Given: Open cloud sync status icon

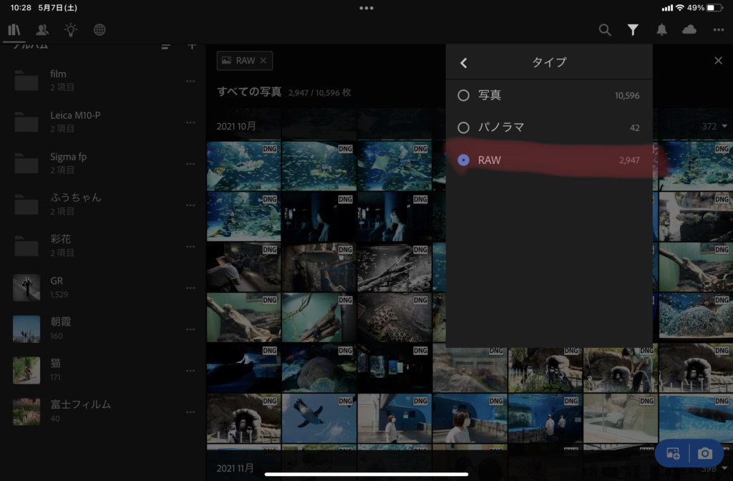Looking at the screenshot, I should (689, 30).
